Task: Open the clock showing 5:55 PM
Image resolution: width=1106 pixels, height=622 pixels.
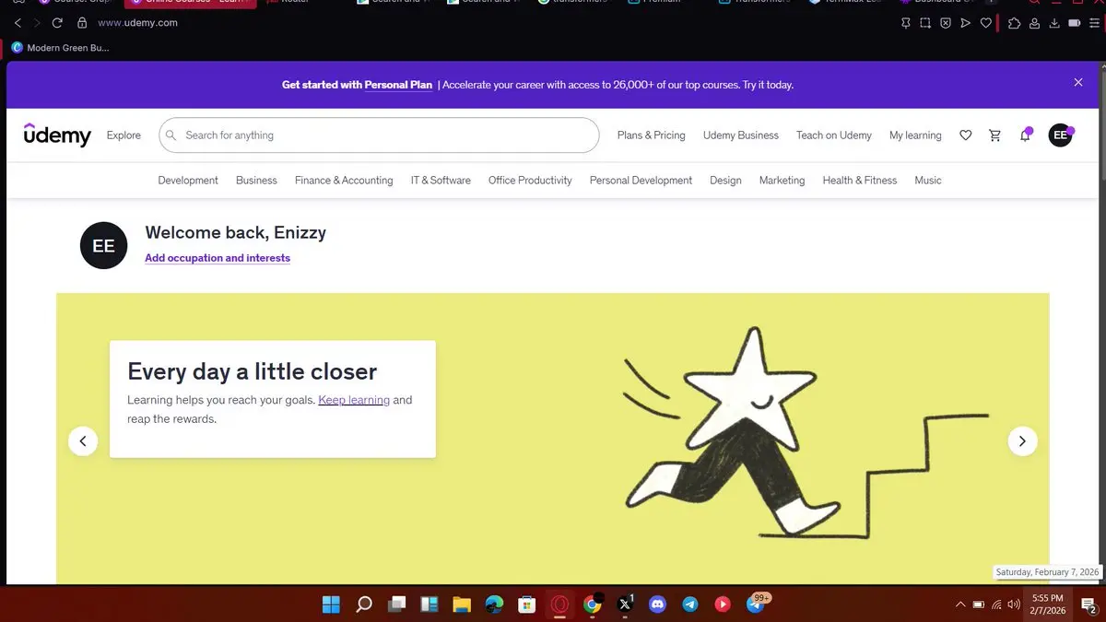Action: tap(1049, 604)
